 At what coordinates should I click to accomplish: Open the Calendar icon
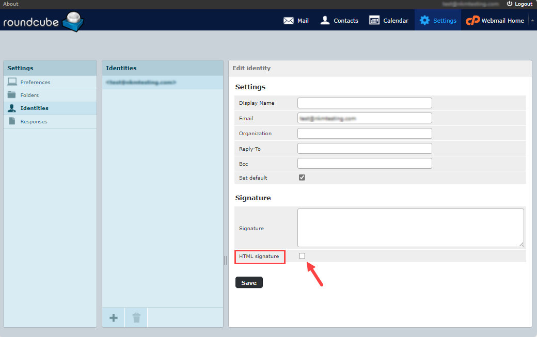(374, 20)
